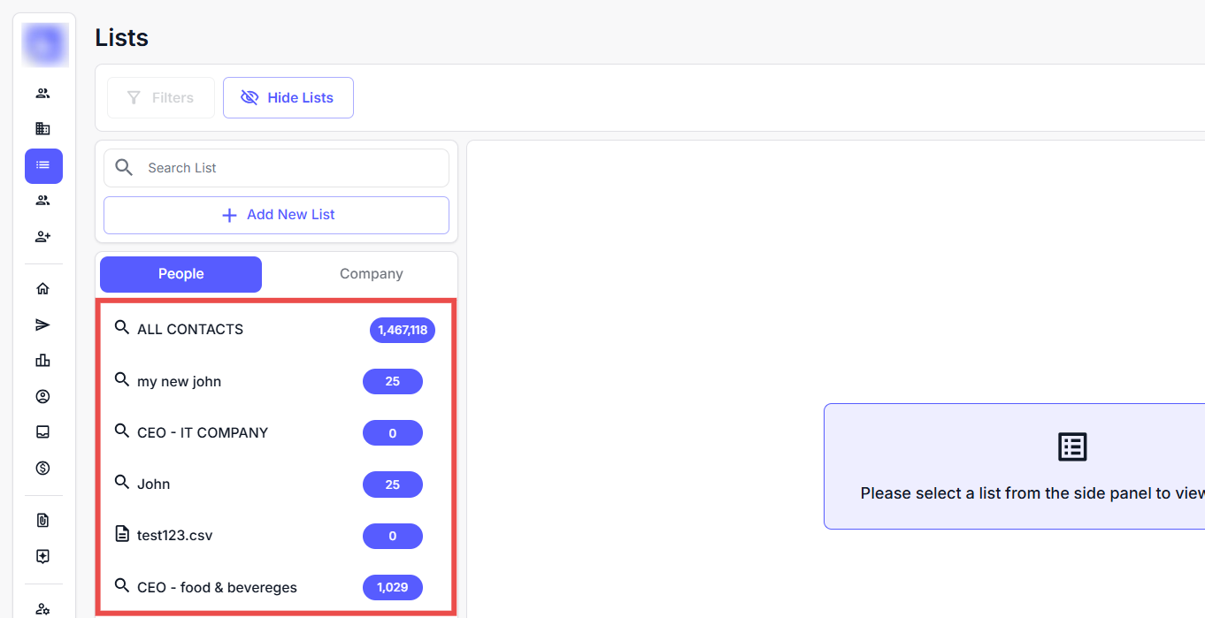Go to the home icon in sidebar

(x=42, y=288)
